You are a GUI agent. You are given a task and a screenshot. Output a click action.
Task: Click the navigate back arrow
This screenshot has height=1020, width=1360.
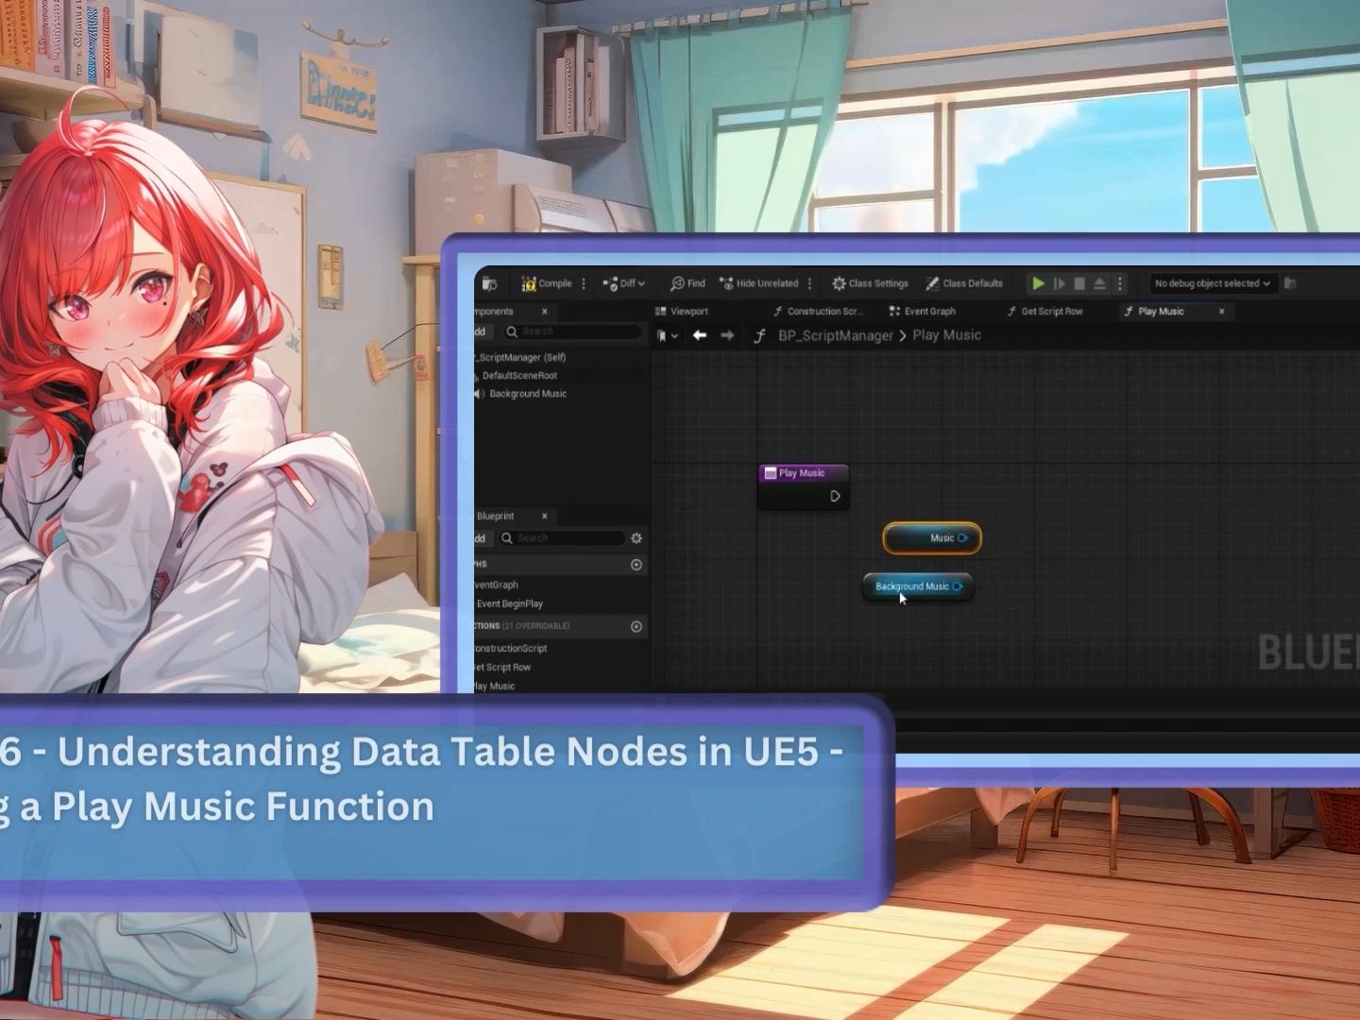(700, 335)
